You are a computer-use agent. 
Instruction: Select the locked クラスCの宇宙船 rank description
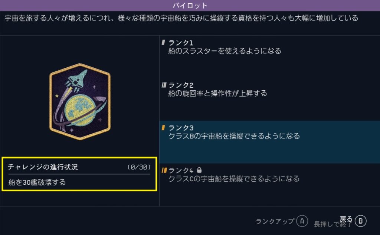click(x=234, y=179)
